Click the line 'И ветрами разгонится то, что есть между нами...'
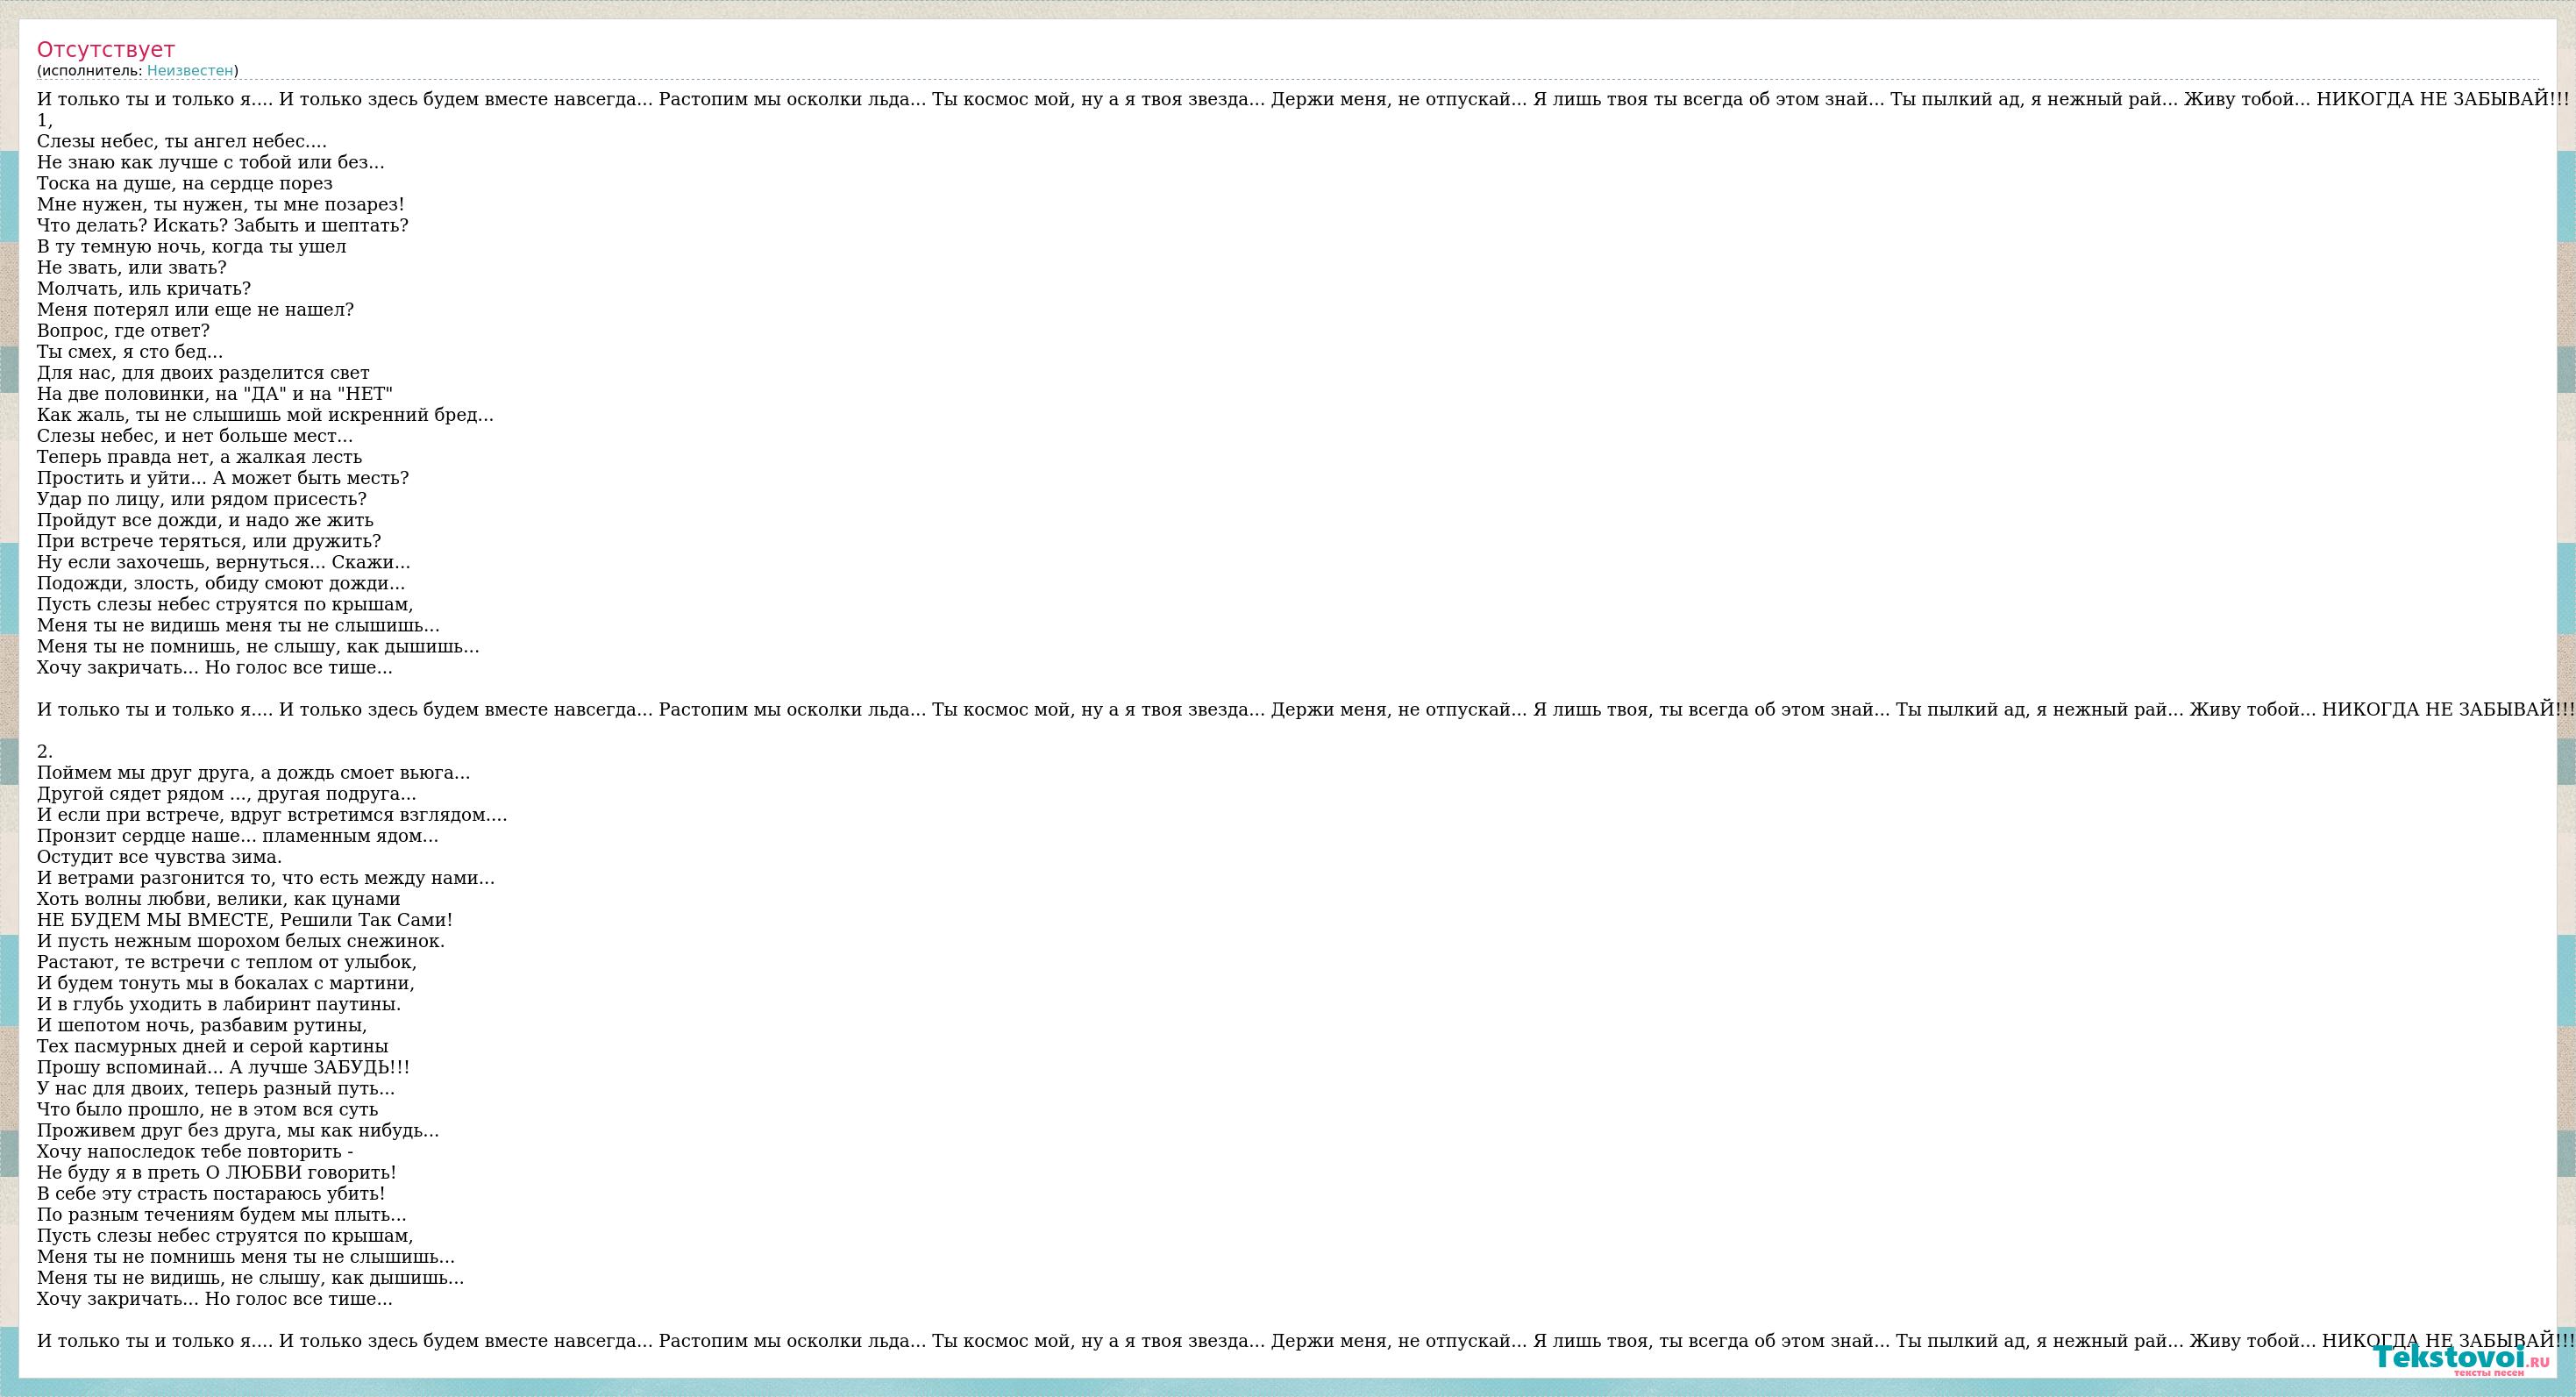 click(x=266, y=878)
